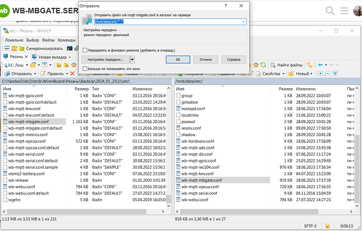Image resolution: width=362 pixels, height=231 pixels.
Task: Click the lock encryption icon in status bar
Action: 327,226
